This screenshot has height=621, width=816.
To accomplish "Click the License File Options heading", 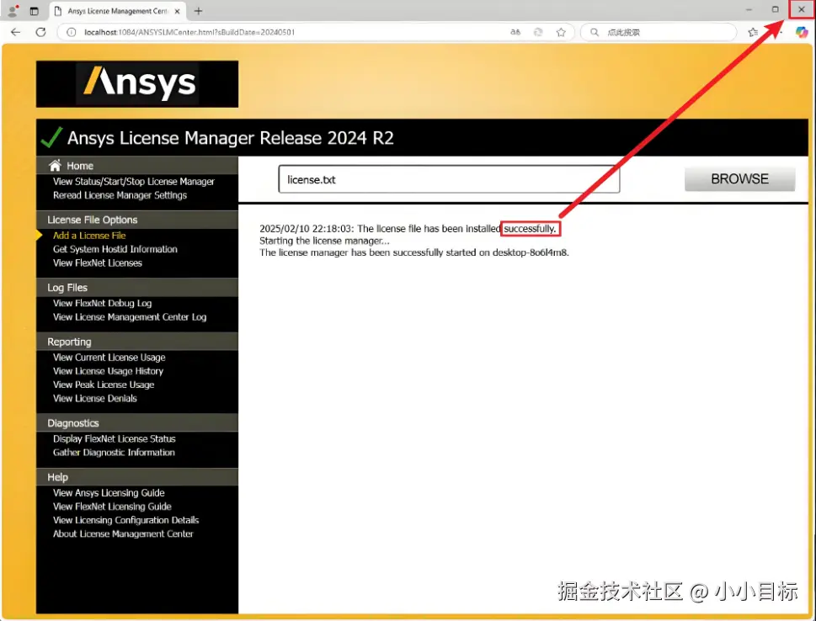I will pos(92,220).
